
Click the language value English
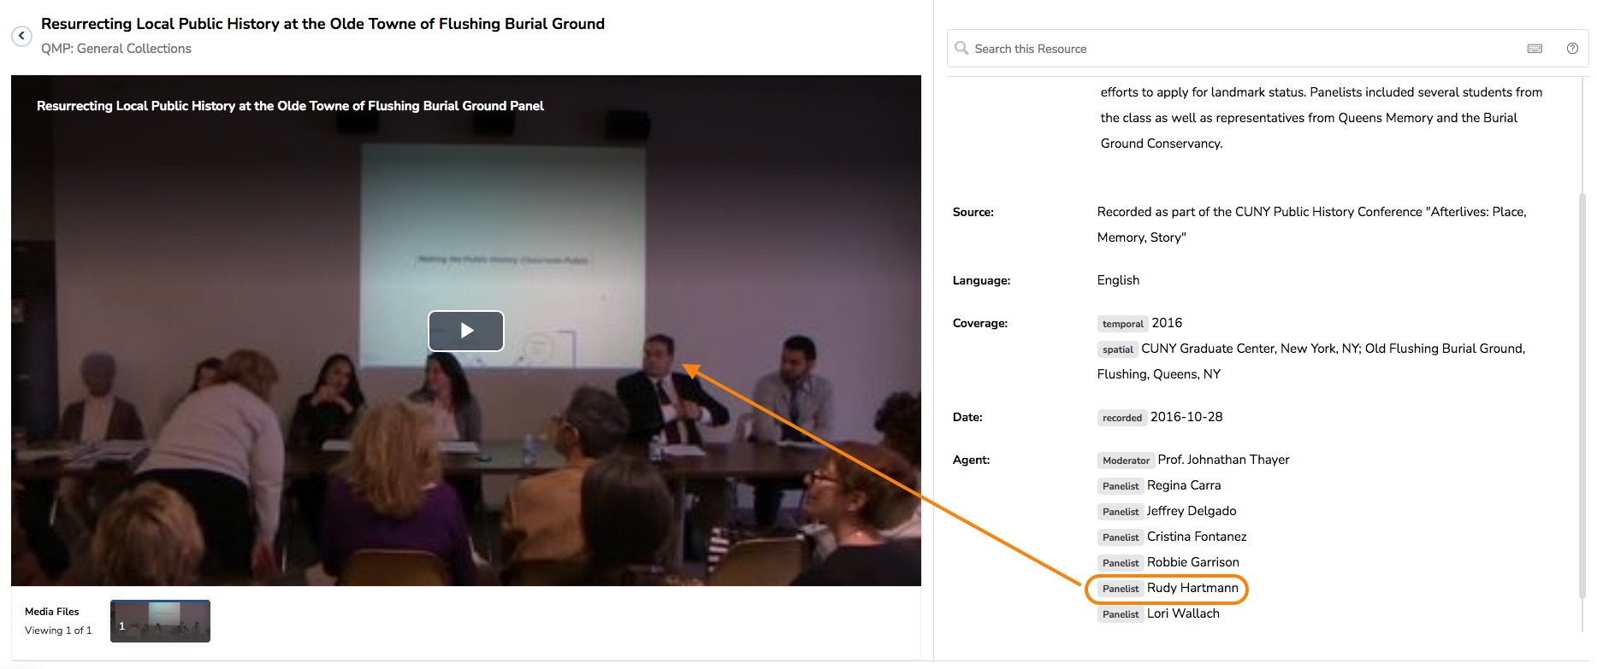[1118, 280]
